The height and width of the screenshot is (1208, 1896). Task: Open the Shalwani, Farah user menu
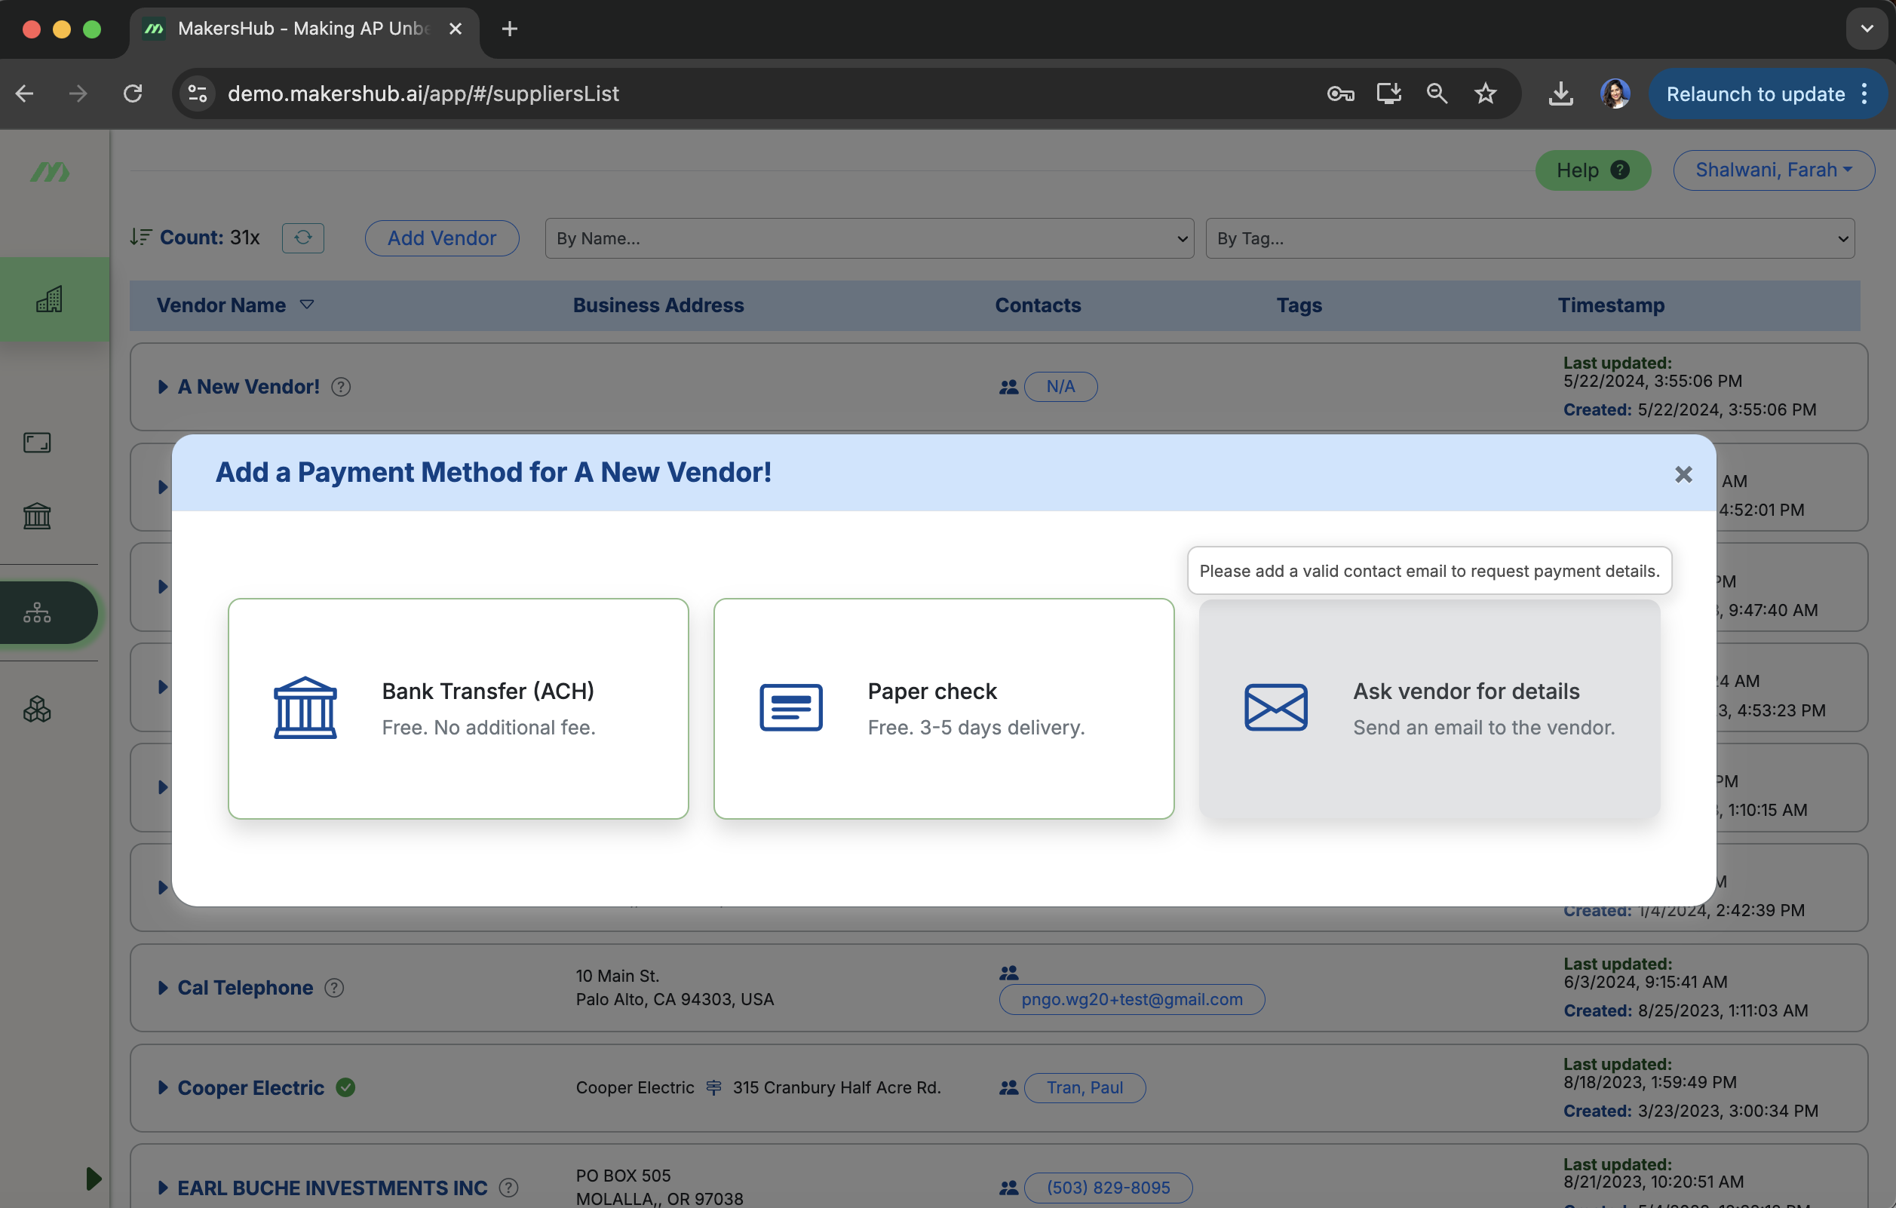(x=1772, y=170)
